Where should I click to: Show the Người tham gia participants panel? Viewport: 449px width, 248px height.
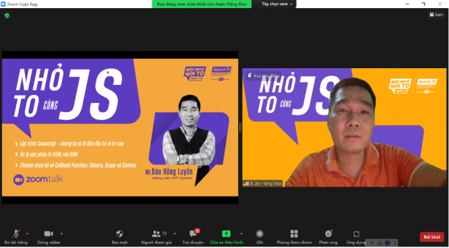(154, 233)
